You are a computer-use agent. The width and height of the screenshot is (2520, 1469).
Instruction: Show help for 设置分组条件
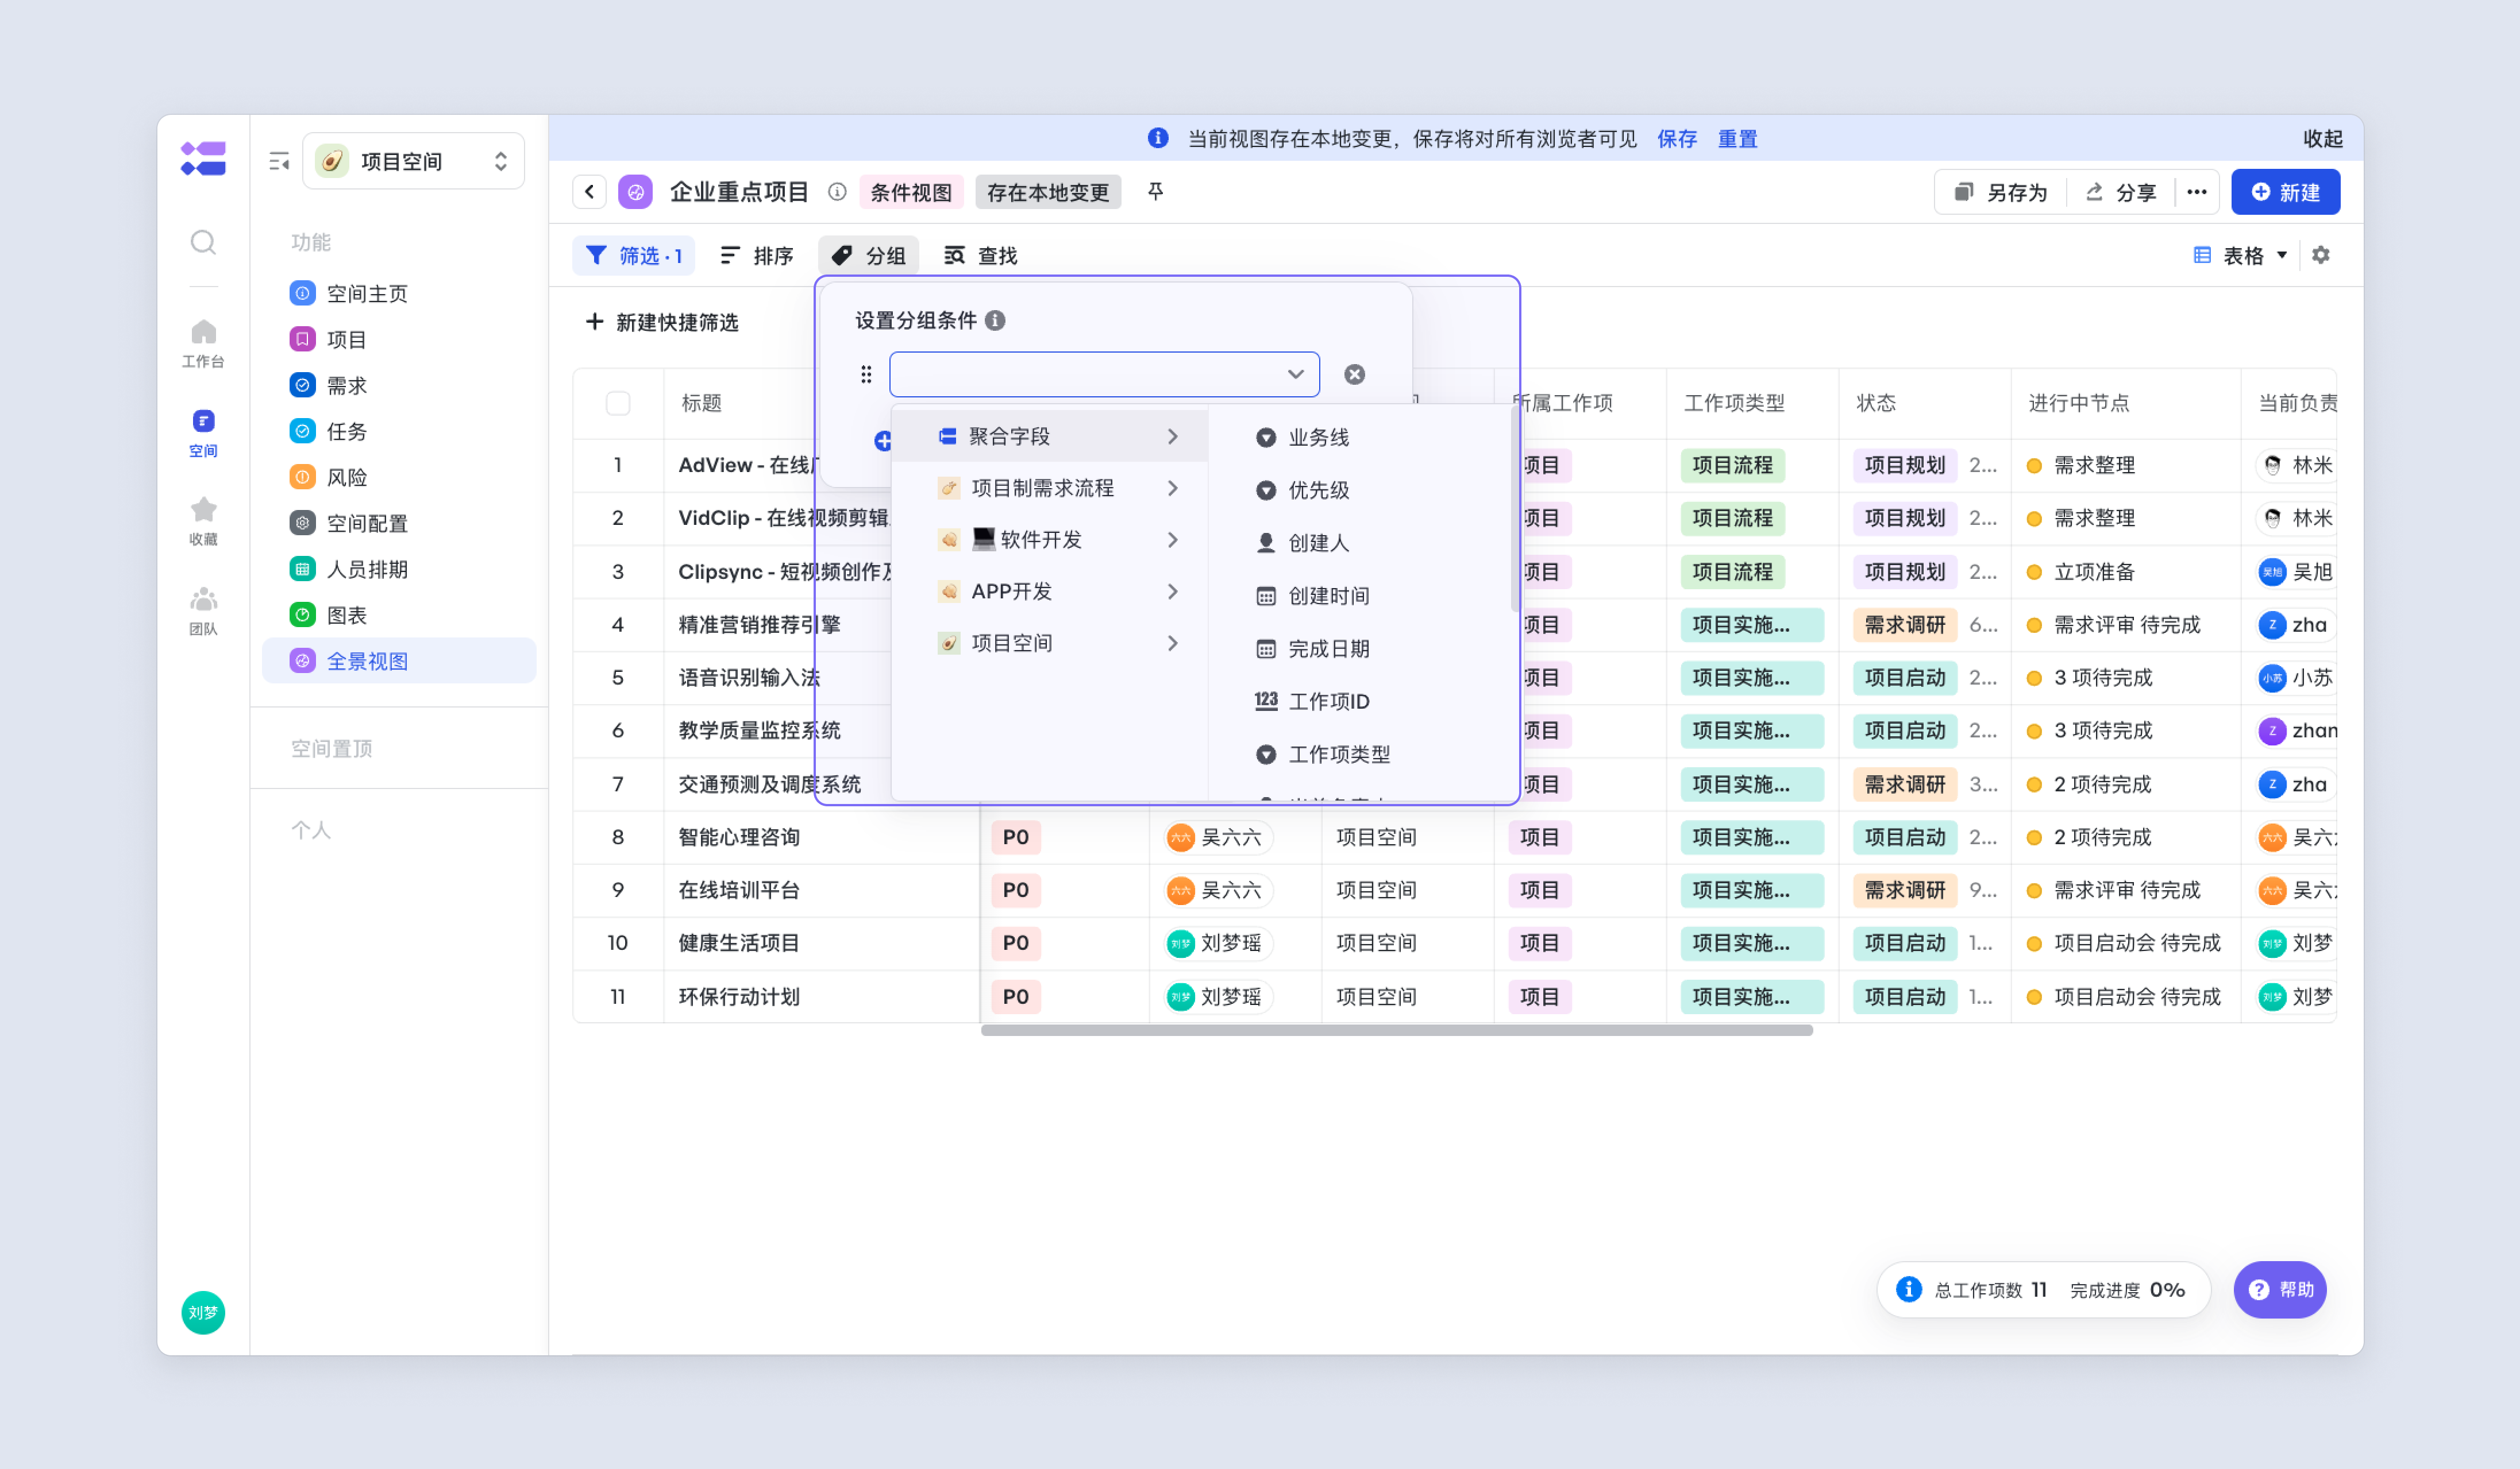pos(995,320)
